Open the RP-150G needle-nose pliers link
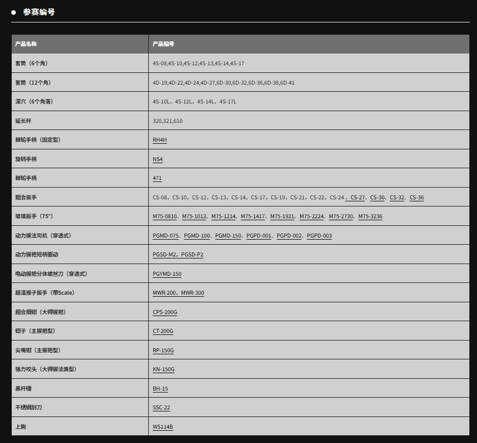This screenshot has width=477, height=443. (163, 350)
